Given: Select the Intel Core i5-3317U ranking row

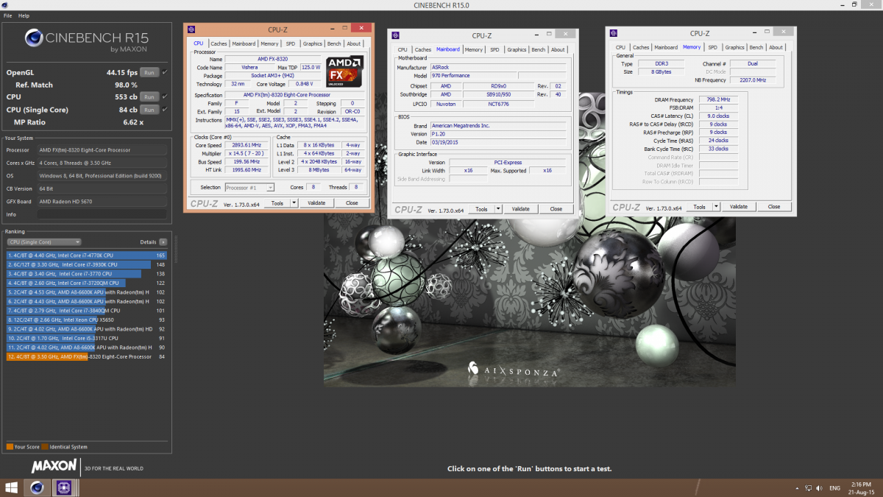Looking at the screenshot, I should [87, 338].
